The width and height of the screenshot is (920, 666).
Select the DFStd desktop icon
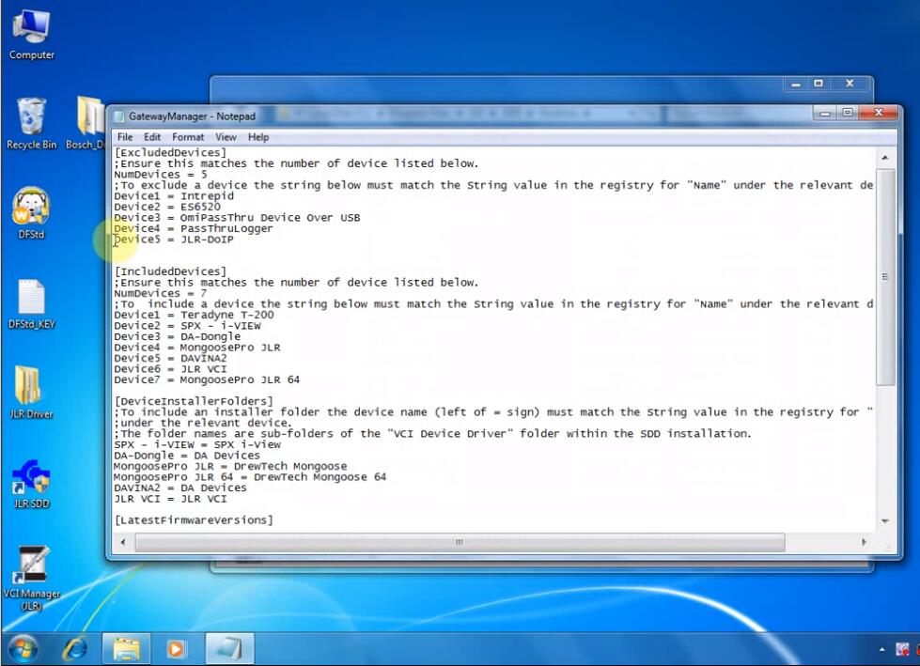point(32,213)
